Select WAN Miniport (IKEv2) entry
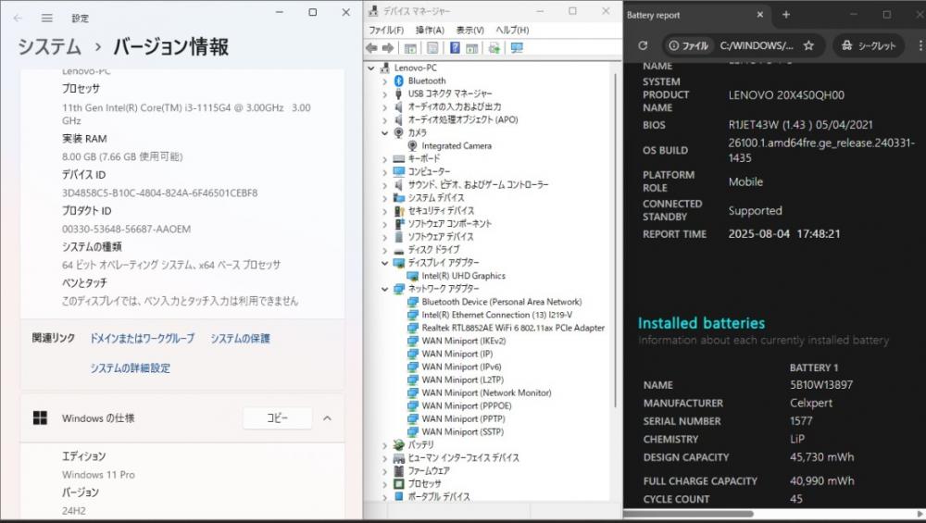This screenshot has height=523, width=926. [464, 341]
